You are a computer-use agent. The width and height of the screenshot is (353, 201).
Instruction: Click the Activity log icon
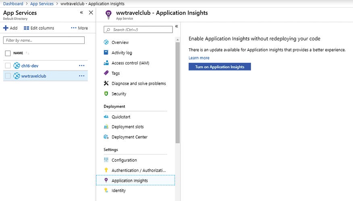click(106, 52)
